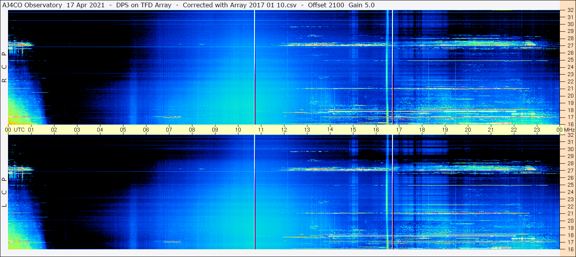Screen dimensions: 576x257
Task: Click the 11 UTC hour marker
Action: 261,130
